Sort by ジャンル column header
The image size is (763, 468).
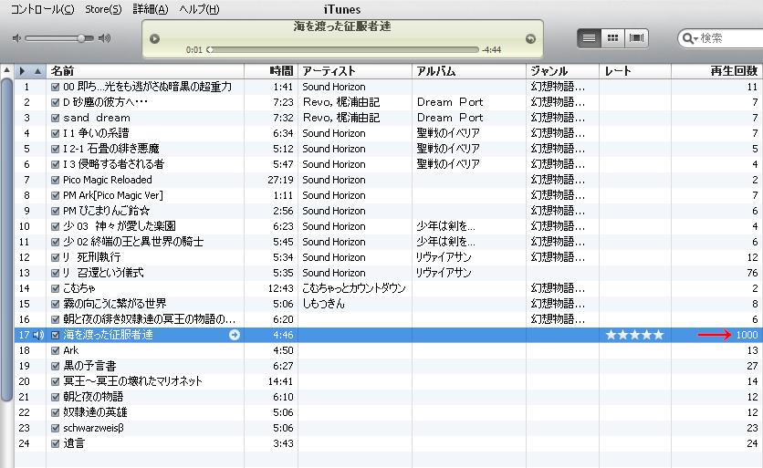pos(562,71)
